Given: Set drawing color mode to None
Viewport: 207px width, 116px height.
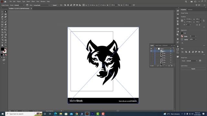Looking at the screenshot, I should point(6,55).
